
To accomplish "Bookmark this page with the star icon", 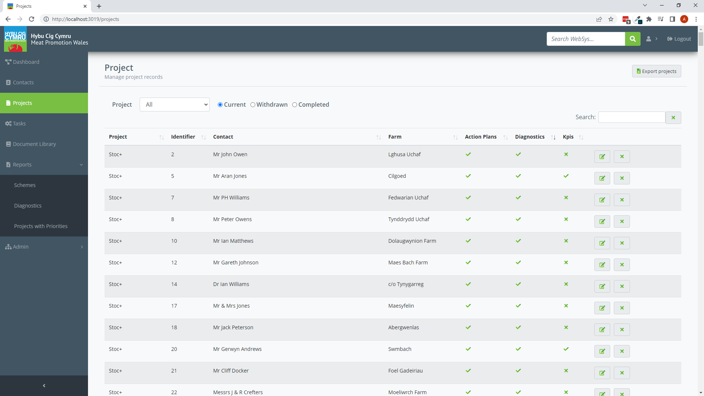I will [611, 19].
